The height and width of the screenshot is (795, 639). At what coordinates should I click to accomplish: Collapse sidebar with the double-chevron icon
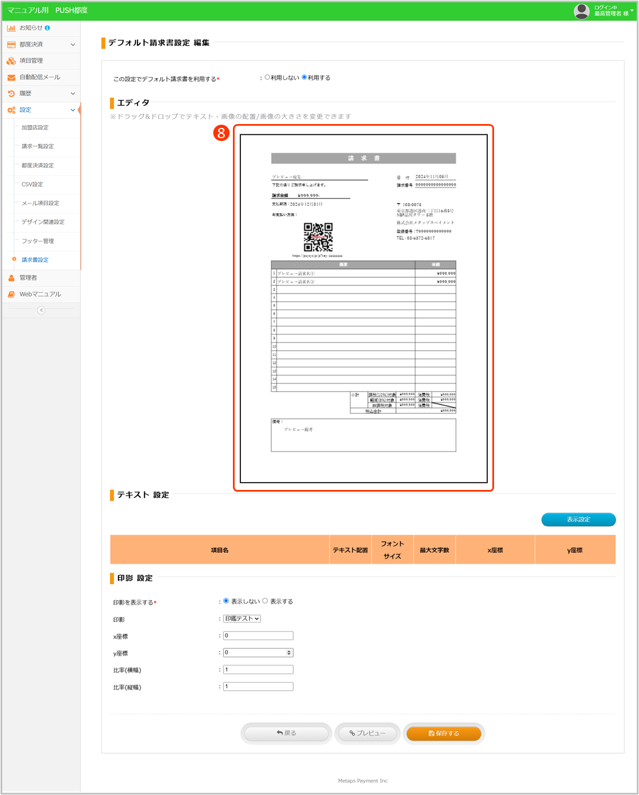pos(41,310)
